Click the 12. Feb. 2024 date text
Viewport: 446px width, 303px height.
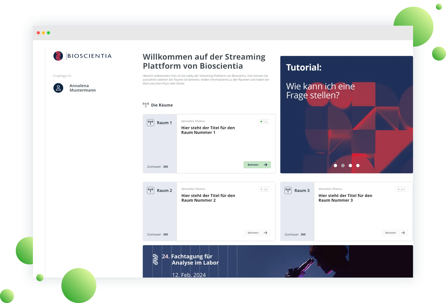click(x=189, y=275)
